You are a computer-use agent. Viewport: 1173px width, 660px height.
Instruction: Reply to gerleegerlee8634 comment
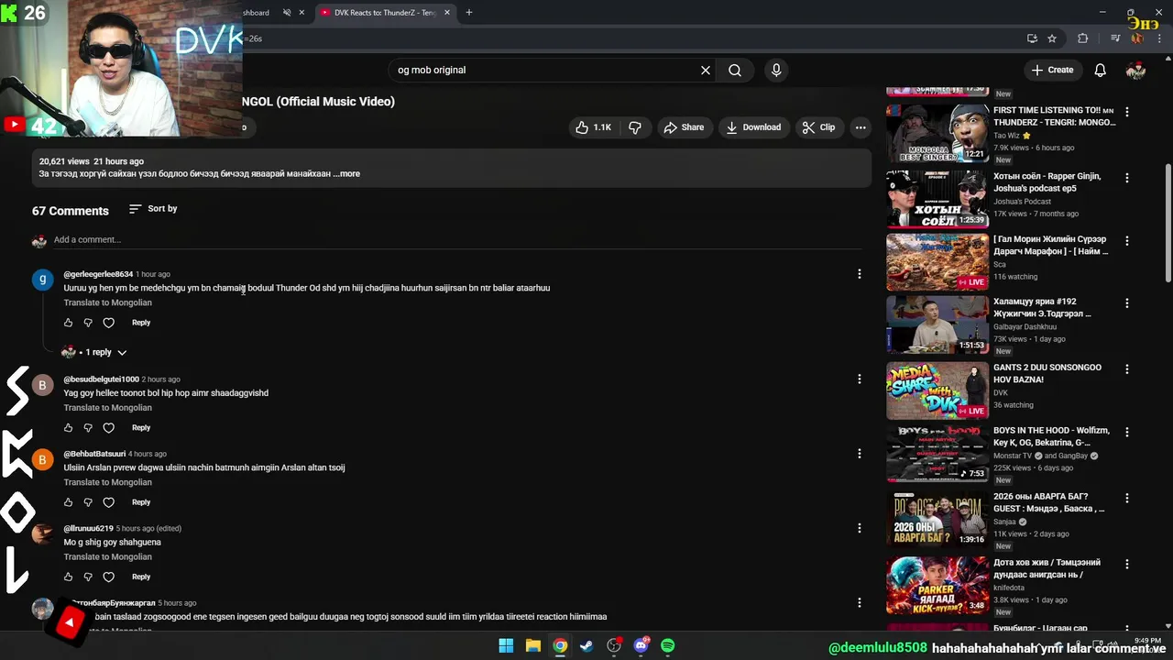[x=141, y=323]
